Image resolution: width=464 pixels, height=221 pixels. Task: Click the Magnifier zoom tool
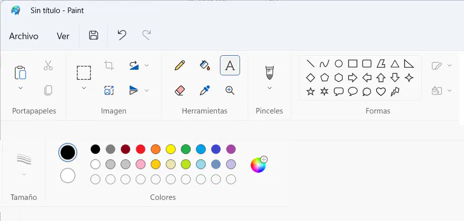coord(230,90)
